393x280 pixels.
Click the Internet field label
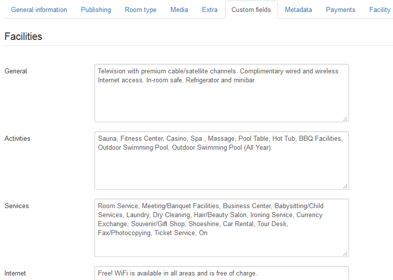[15, 274]
